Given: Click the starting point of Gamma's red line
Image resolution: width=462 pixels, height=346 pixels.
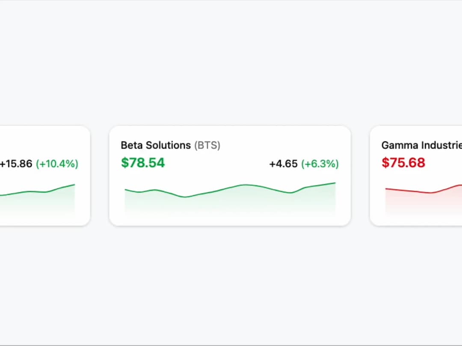Looking at the screenshot, I should click(x=386, y=188).
